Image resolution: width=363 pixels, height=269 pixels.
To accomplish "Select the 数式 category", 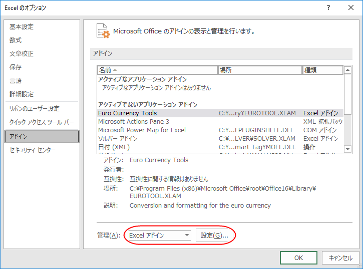I will [16, 40].
